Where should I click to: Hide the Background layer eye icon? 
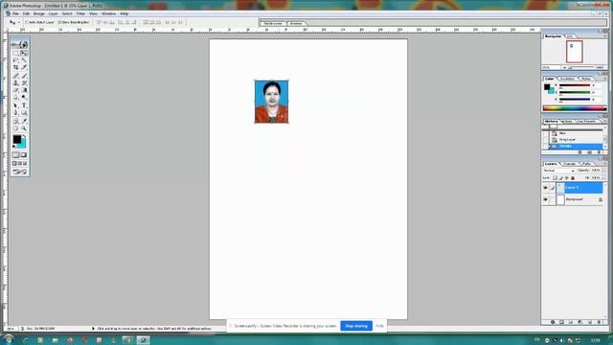pos(545,199)
